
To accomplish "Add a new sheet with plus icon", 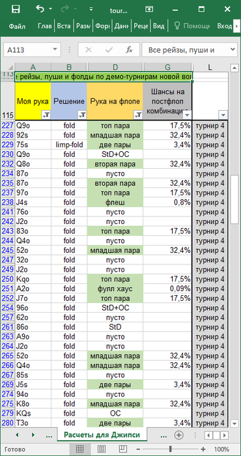I will click(x=178, y=435).
